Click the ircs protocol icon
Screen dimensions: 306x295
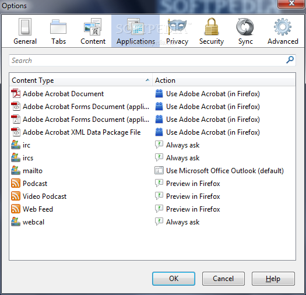16,157
